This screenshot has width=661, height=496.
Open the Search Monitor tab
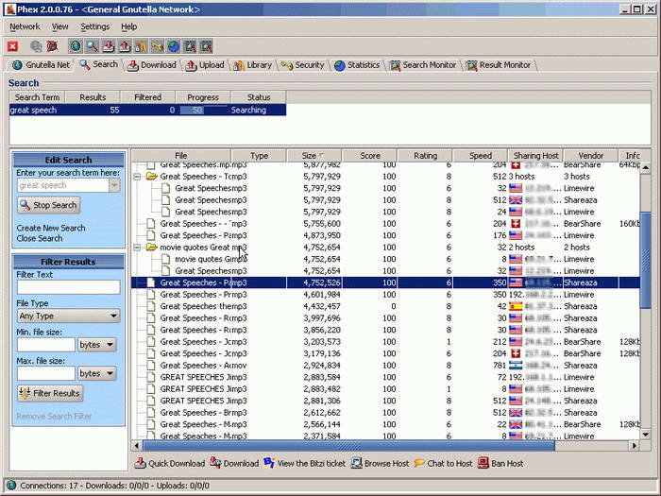pyautogui.click(x=423, y=65)
